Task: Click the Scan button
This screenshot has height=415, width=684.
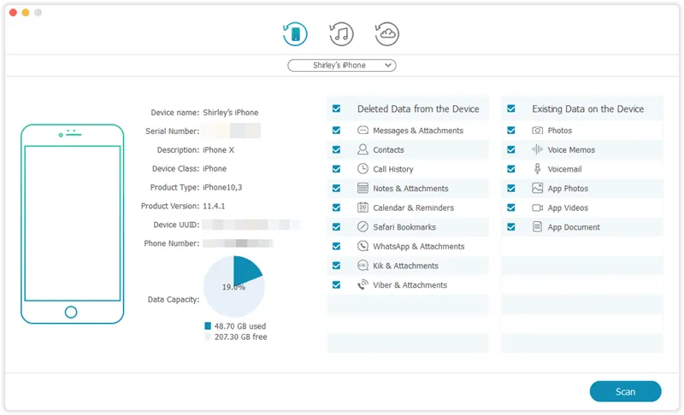Action: coord(625,392)
